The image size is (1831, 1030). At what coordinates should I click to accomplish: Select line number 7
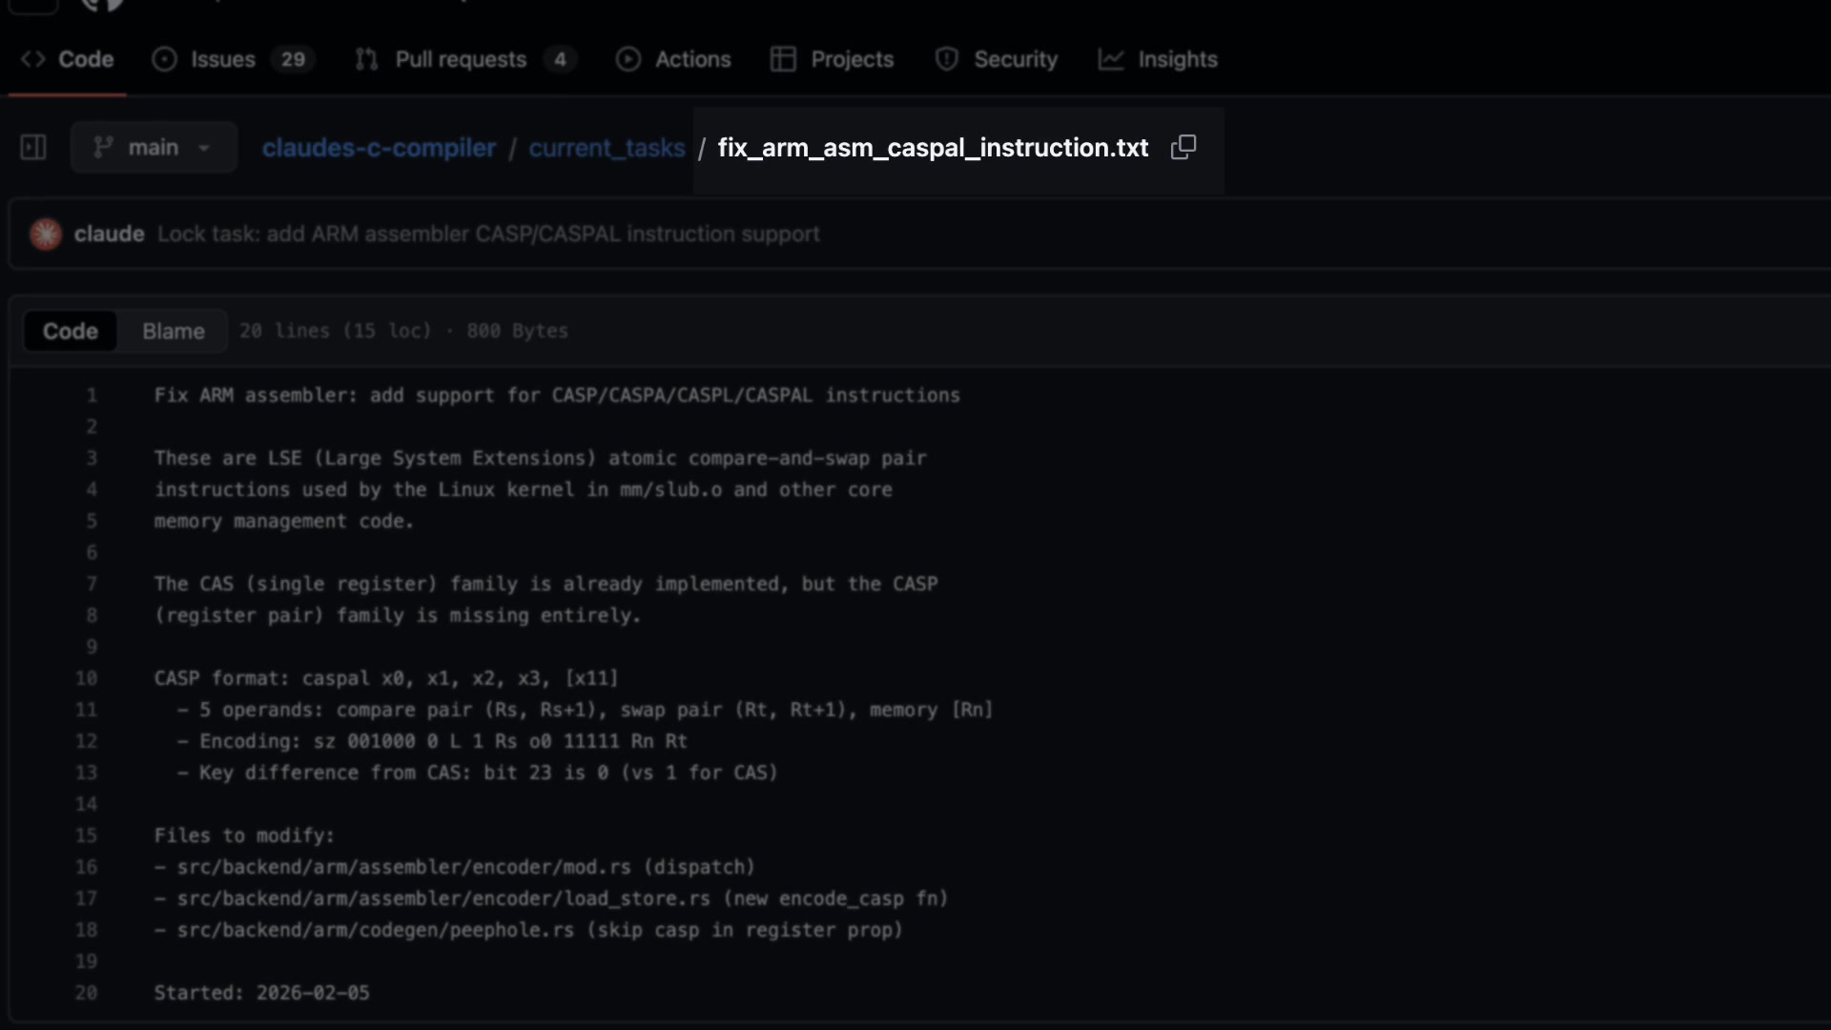92,584
